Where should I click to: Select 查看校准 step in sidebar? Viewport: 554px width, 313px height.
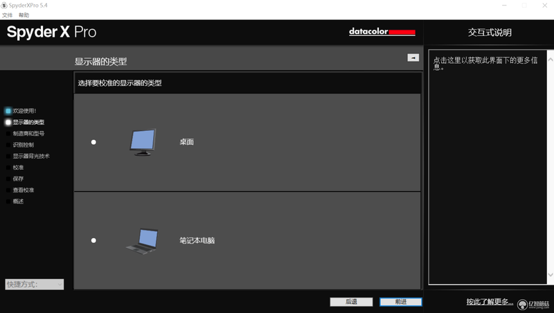tap(24, 190)
